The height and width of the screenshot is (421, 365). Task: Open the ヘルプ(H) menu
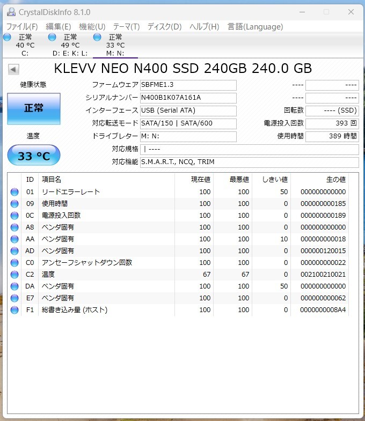click(x=205, y=27)
